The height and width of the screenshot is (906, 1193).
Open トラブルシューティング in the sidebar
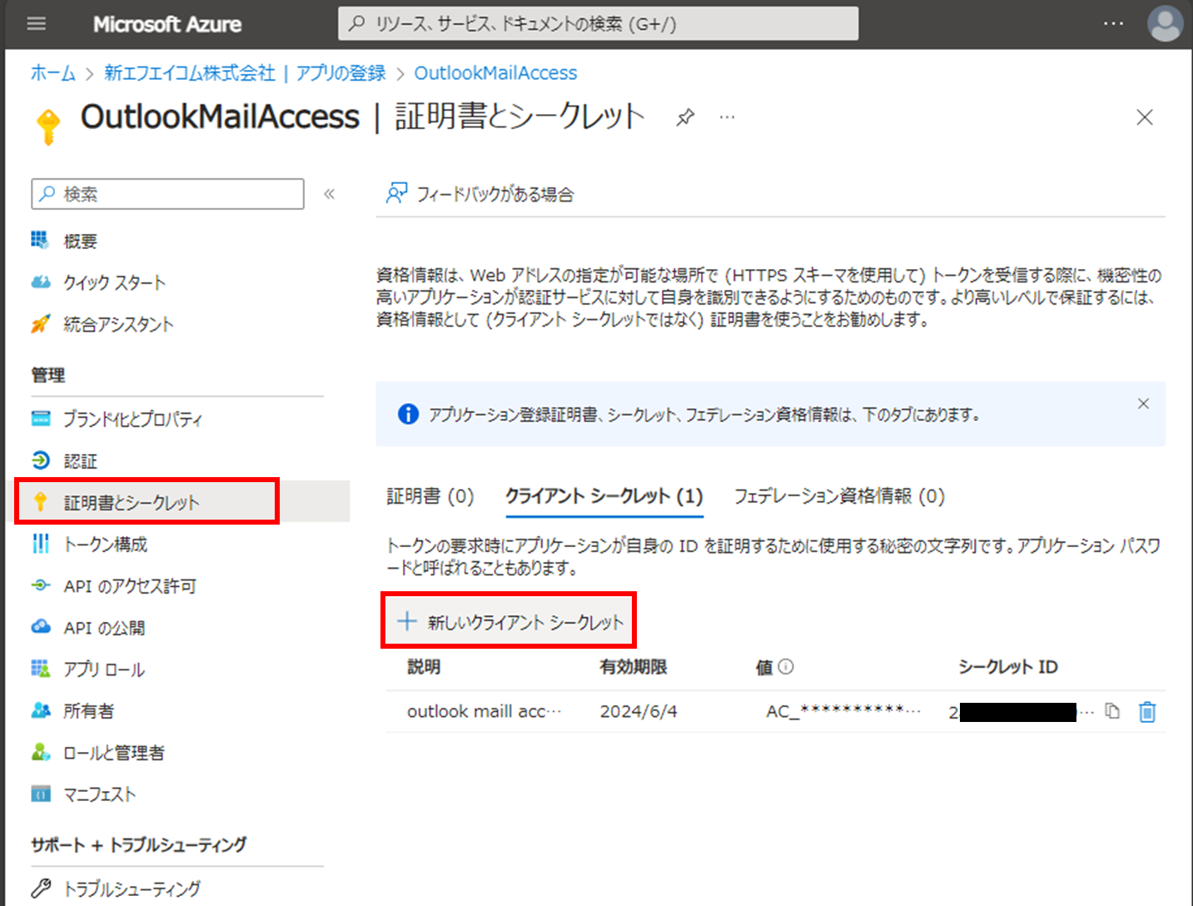pyautogui.click(x=132, y=889)
